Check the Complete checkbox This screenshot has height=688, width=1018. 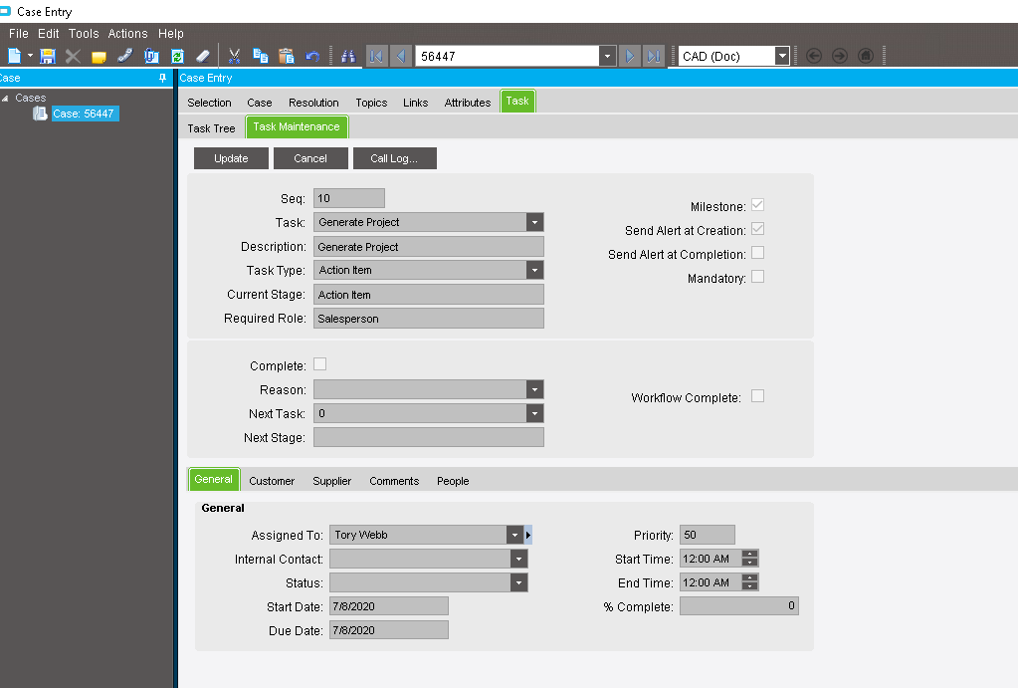[320, 363]
